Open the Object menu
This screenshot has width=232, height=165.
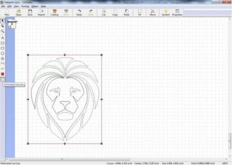coord(35,7)
